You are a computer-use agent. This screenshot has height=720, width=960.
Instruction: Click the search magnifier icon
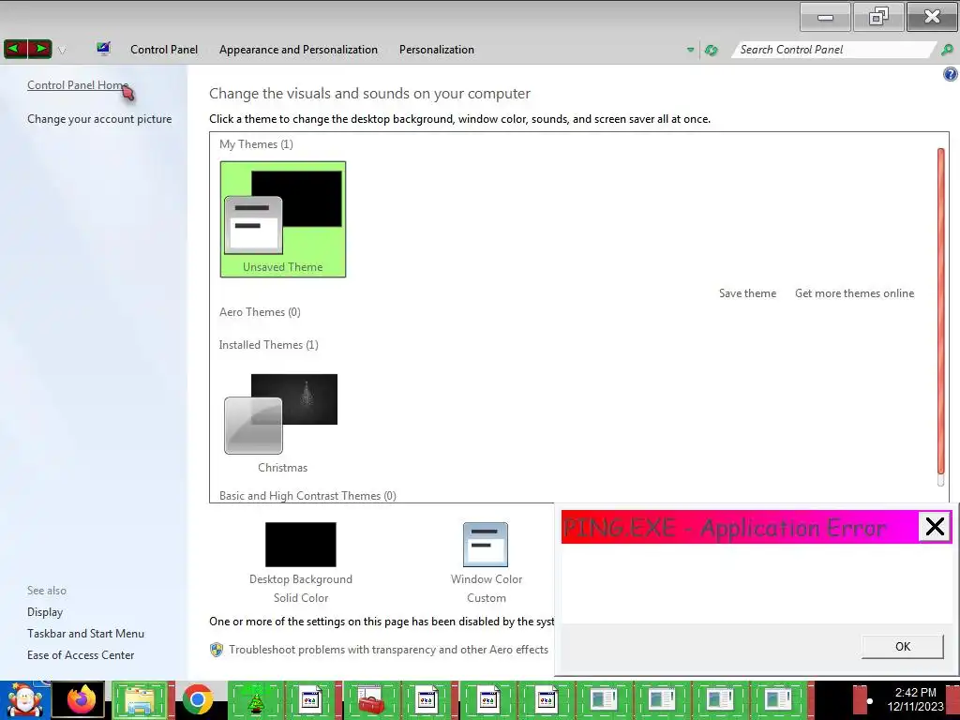pyautogui.click(x=947, y=50)
